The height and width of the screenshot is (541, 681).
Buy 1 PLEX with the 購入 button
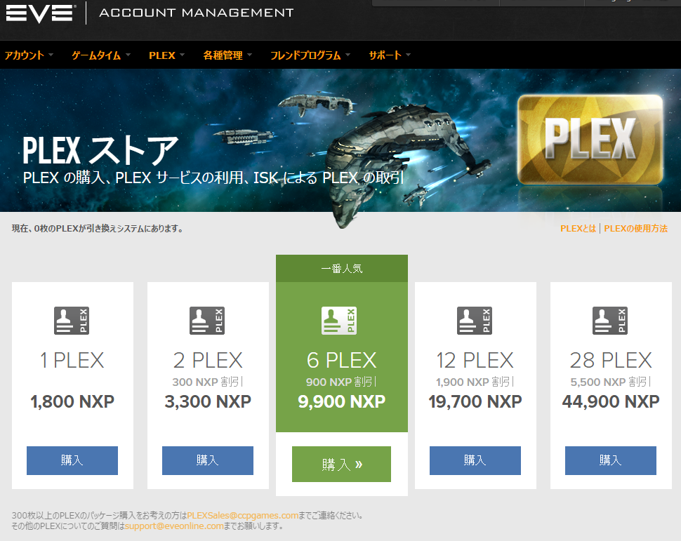72,460
